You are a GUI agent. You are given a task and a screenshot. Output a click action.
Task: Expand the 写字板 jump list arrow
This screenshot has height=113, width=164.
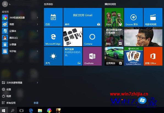pos(37,51)
